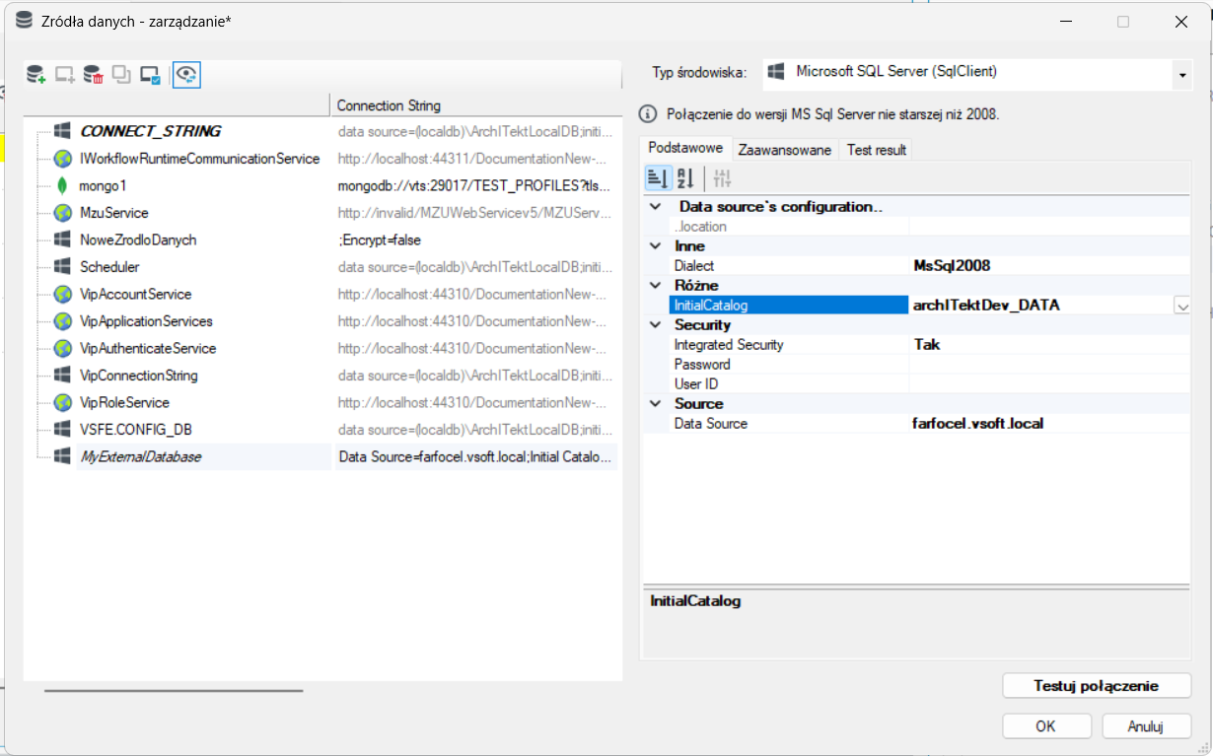The image size is (1213, 756).
Task: Collapse the Source property group
Action: 655,404
